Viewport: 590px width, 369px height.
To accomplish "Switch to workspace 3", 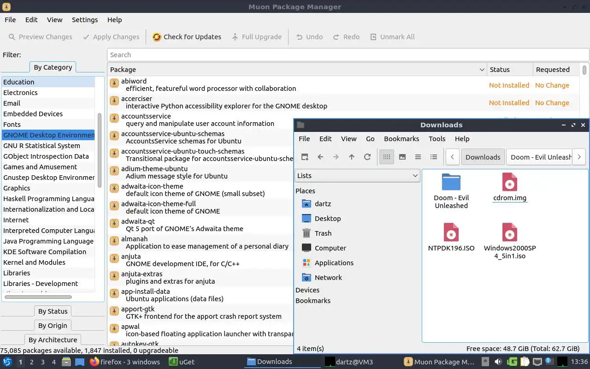I will pos(43,362).
